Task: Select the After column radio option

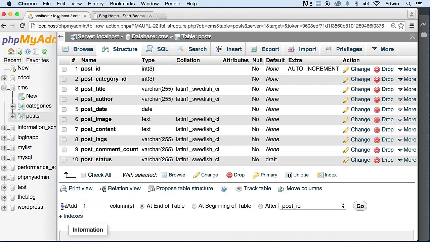Action: click(x=261, y=206)
